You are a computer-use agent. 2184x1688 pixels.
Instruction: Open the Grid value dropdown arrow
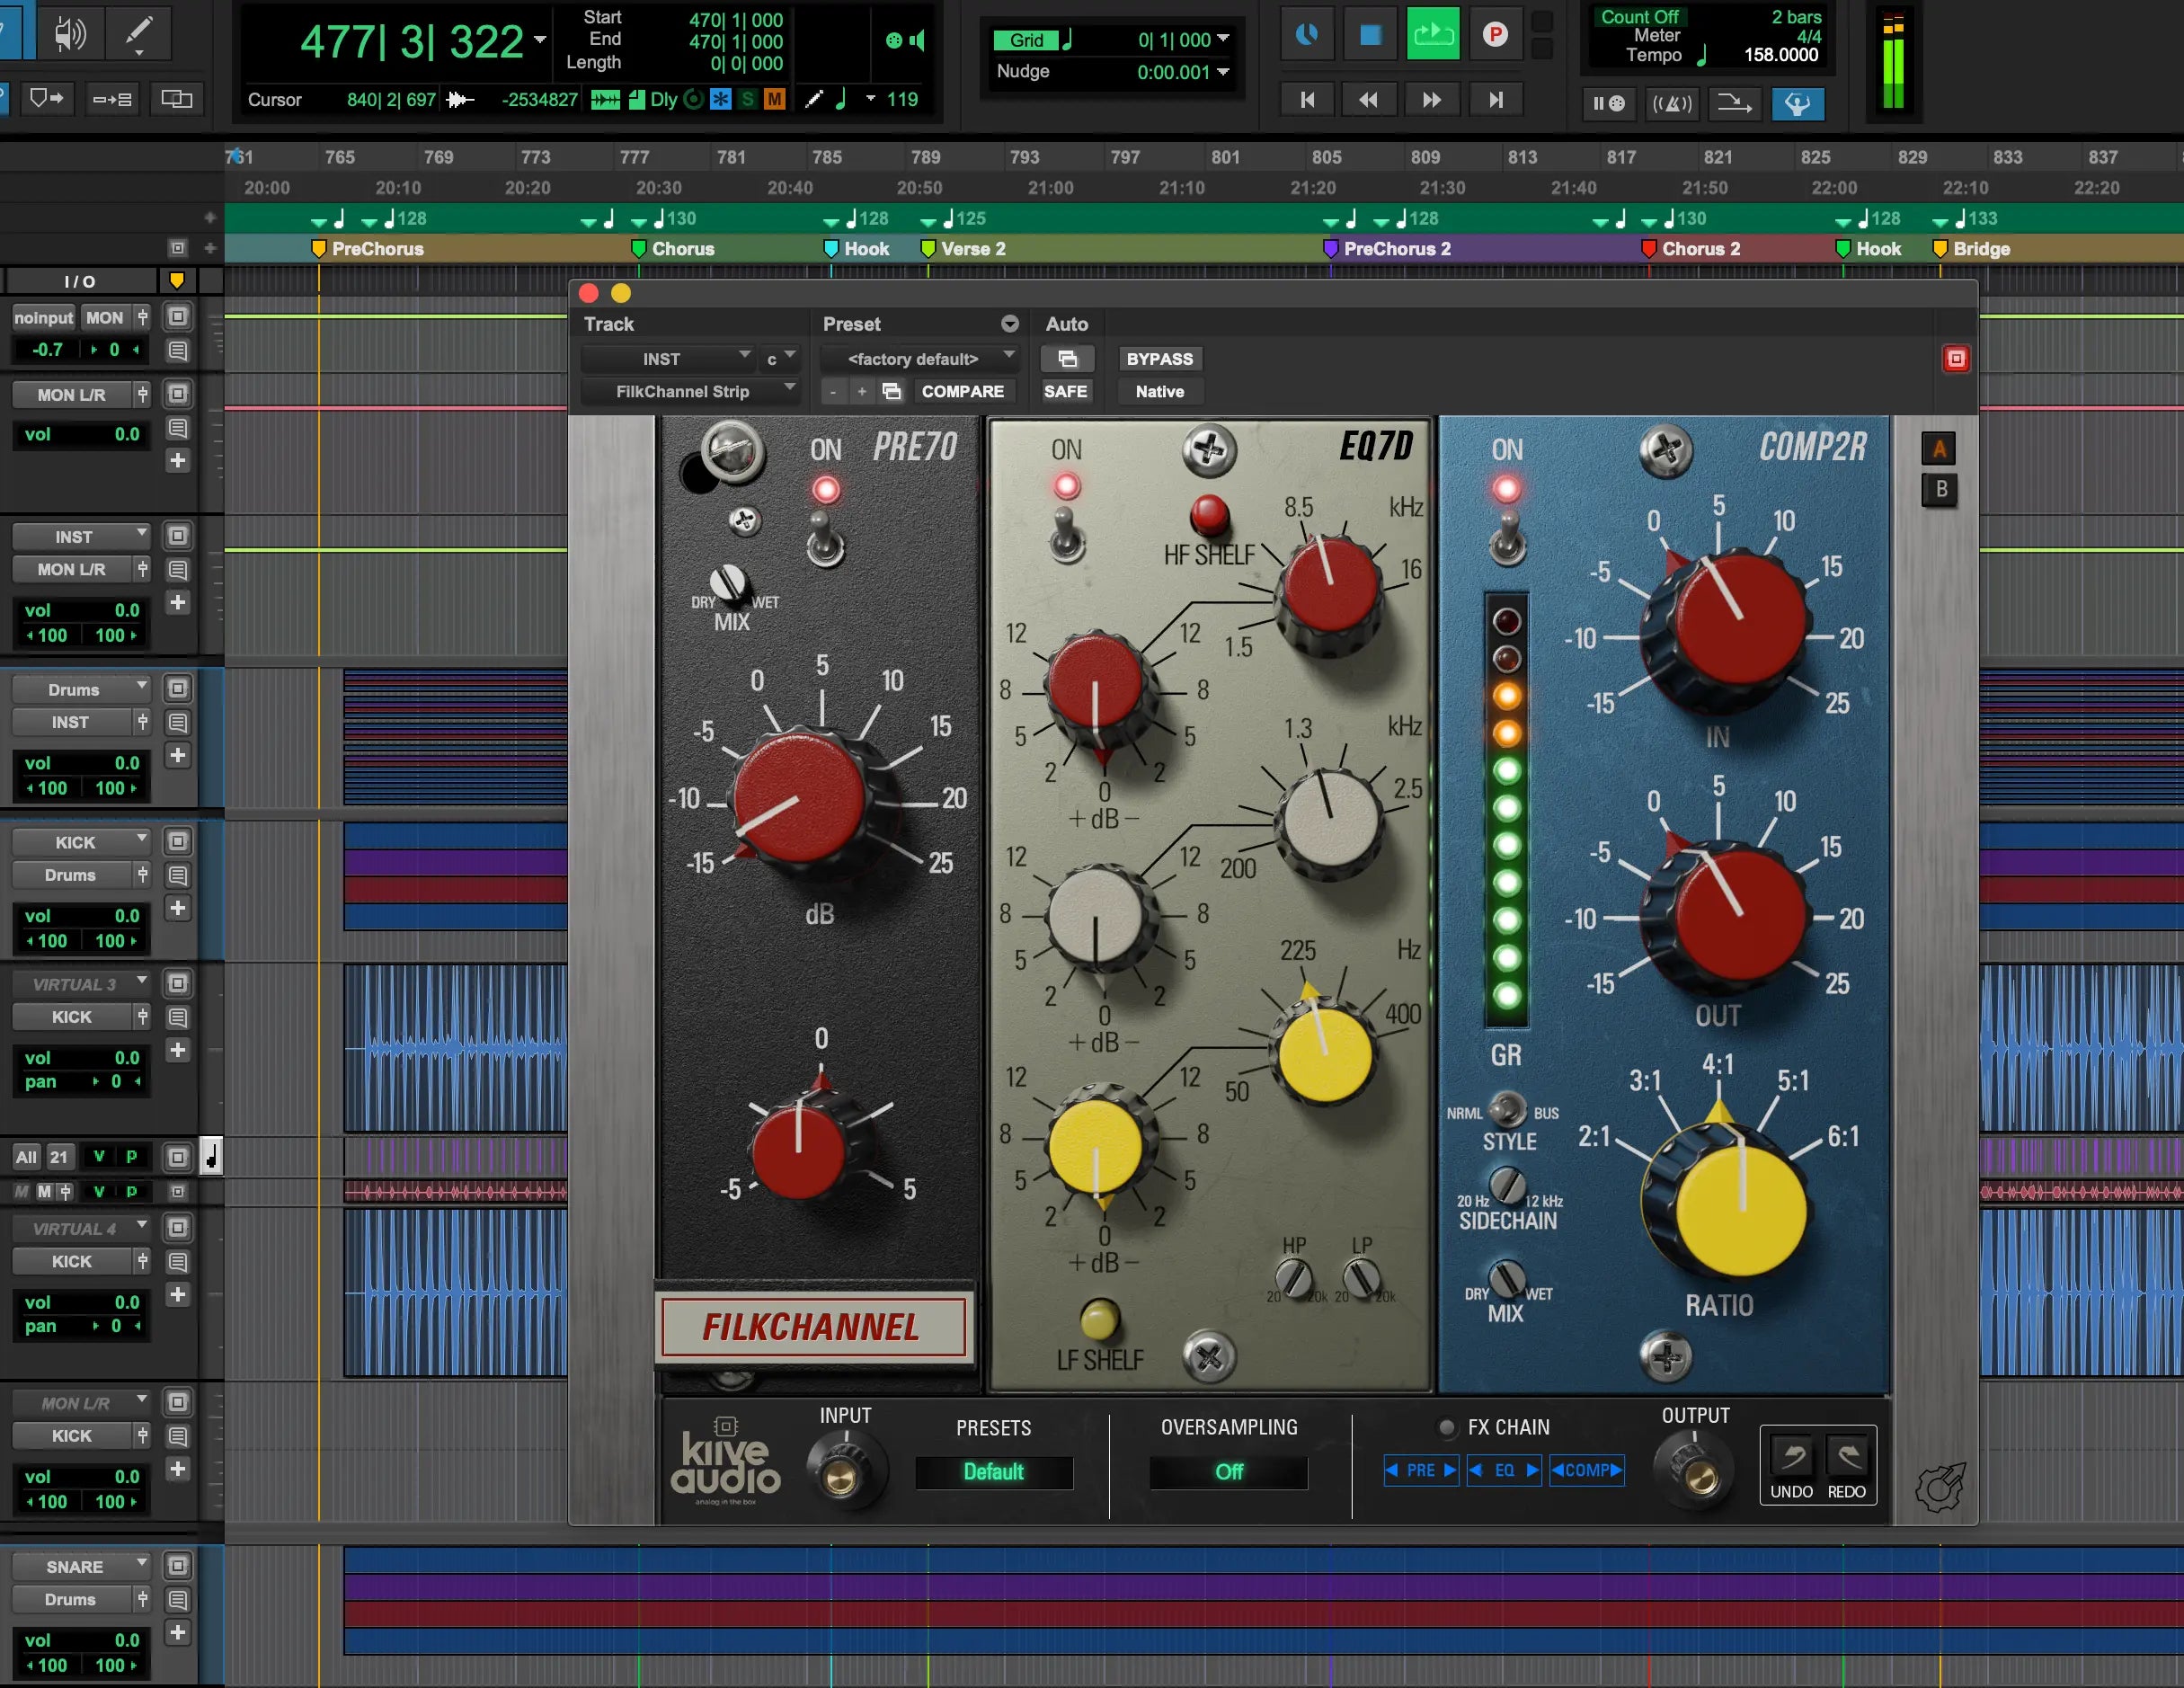point(1223,39)
